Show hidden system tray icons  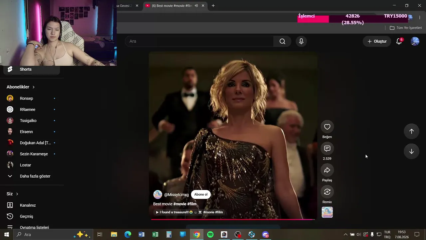tap(345, 235)
